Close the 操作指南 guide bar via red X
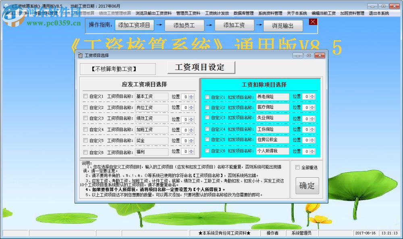This screenshot has width=403, height=239. (313, 22)
